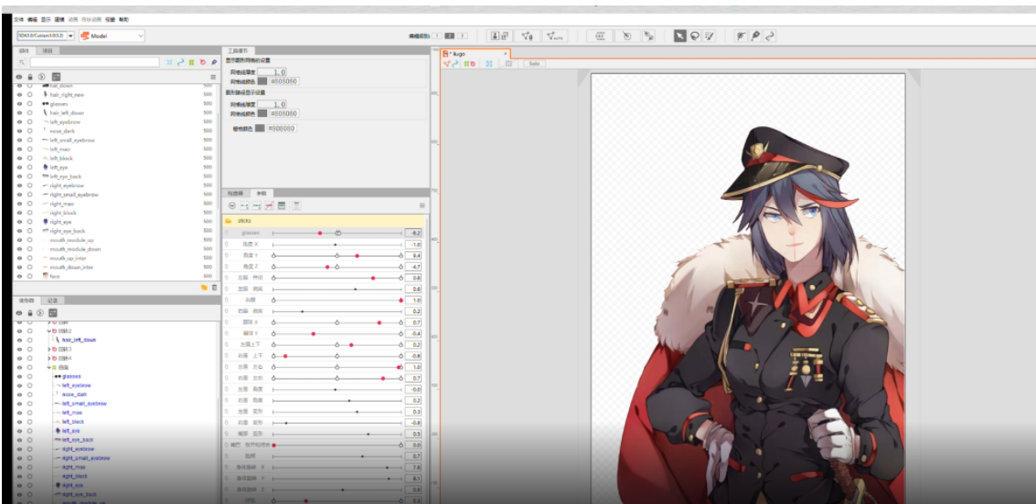Collapse the green folder node above glasses
This screenshot has height=504, width=1036.
click(48, 367)
